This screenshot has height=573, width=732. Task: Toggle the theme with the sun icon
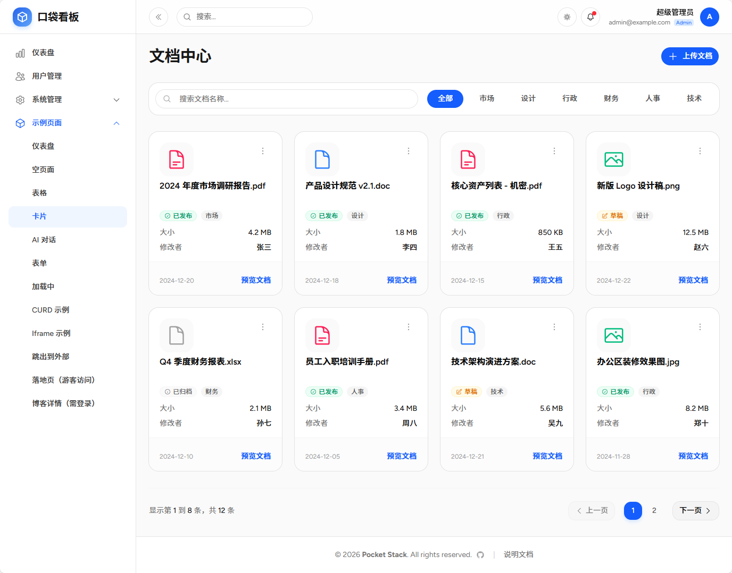567,16
